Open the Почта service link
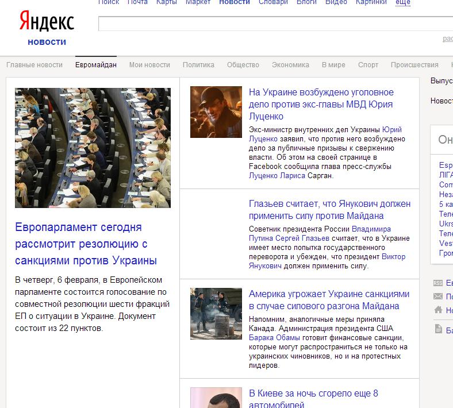Screen dimensions: 453x408 click(x=137, y=2)
